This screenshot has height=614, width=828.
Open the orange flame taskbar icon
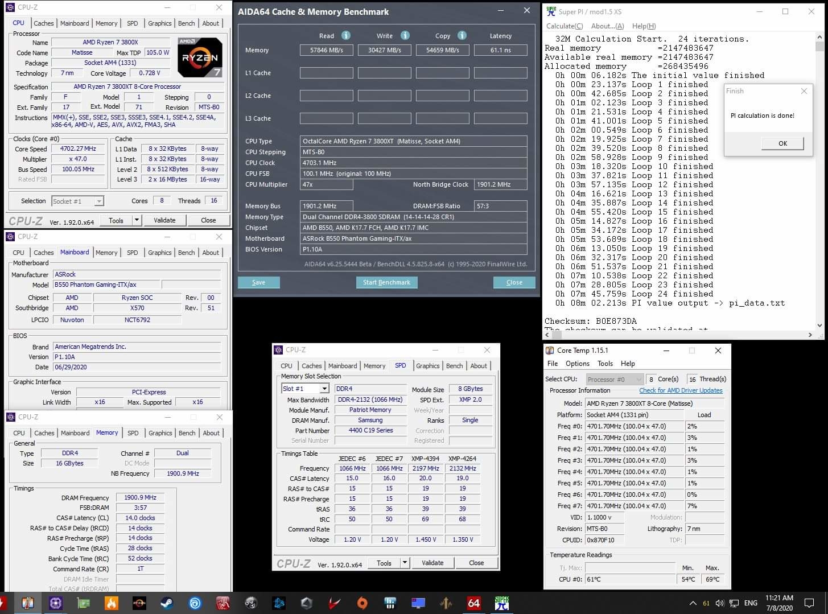[112, 603]
